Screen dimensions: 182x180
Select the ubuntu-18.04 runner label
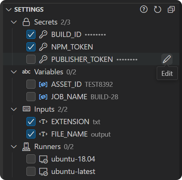73,159
